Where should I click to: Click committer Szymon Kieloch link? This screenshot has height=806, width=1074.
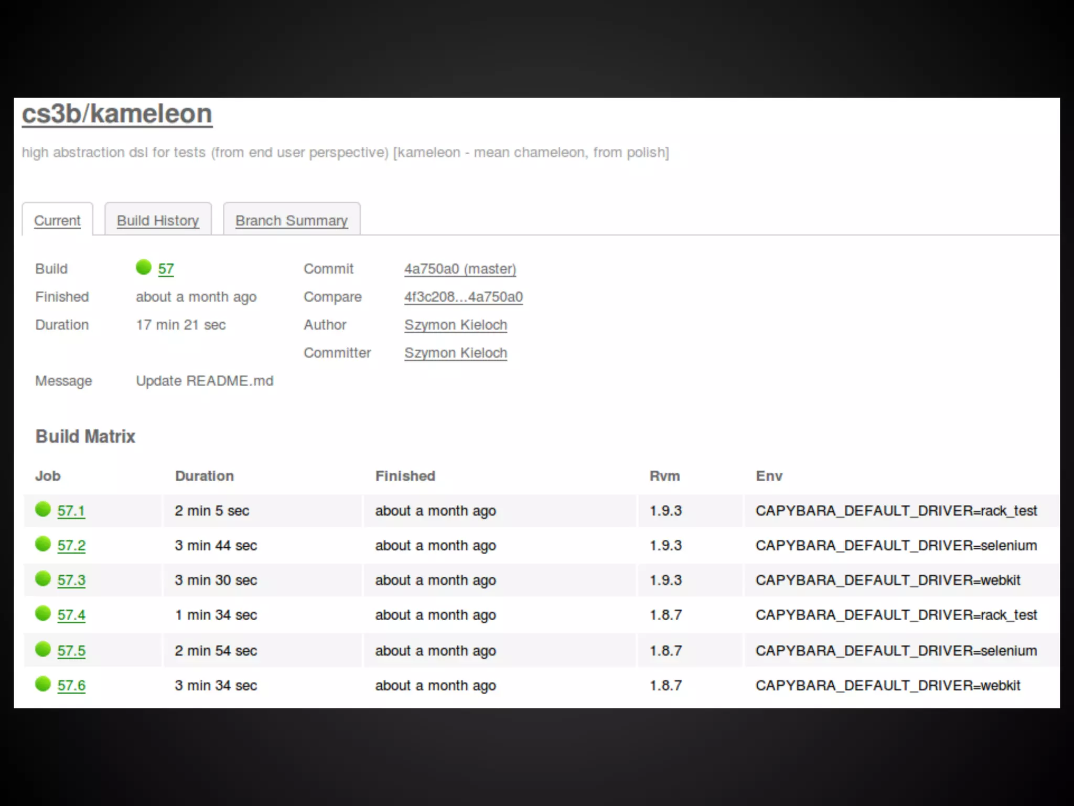456,353
